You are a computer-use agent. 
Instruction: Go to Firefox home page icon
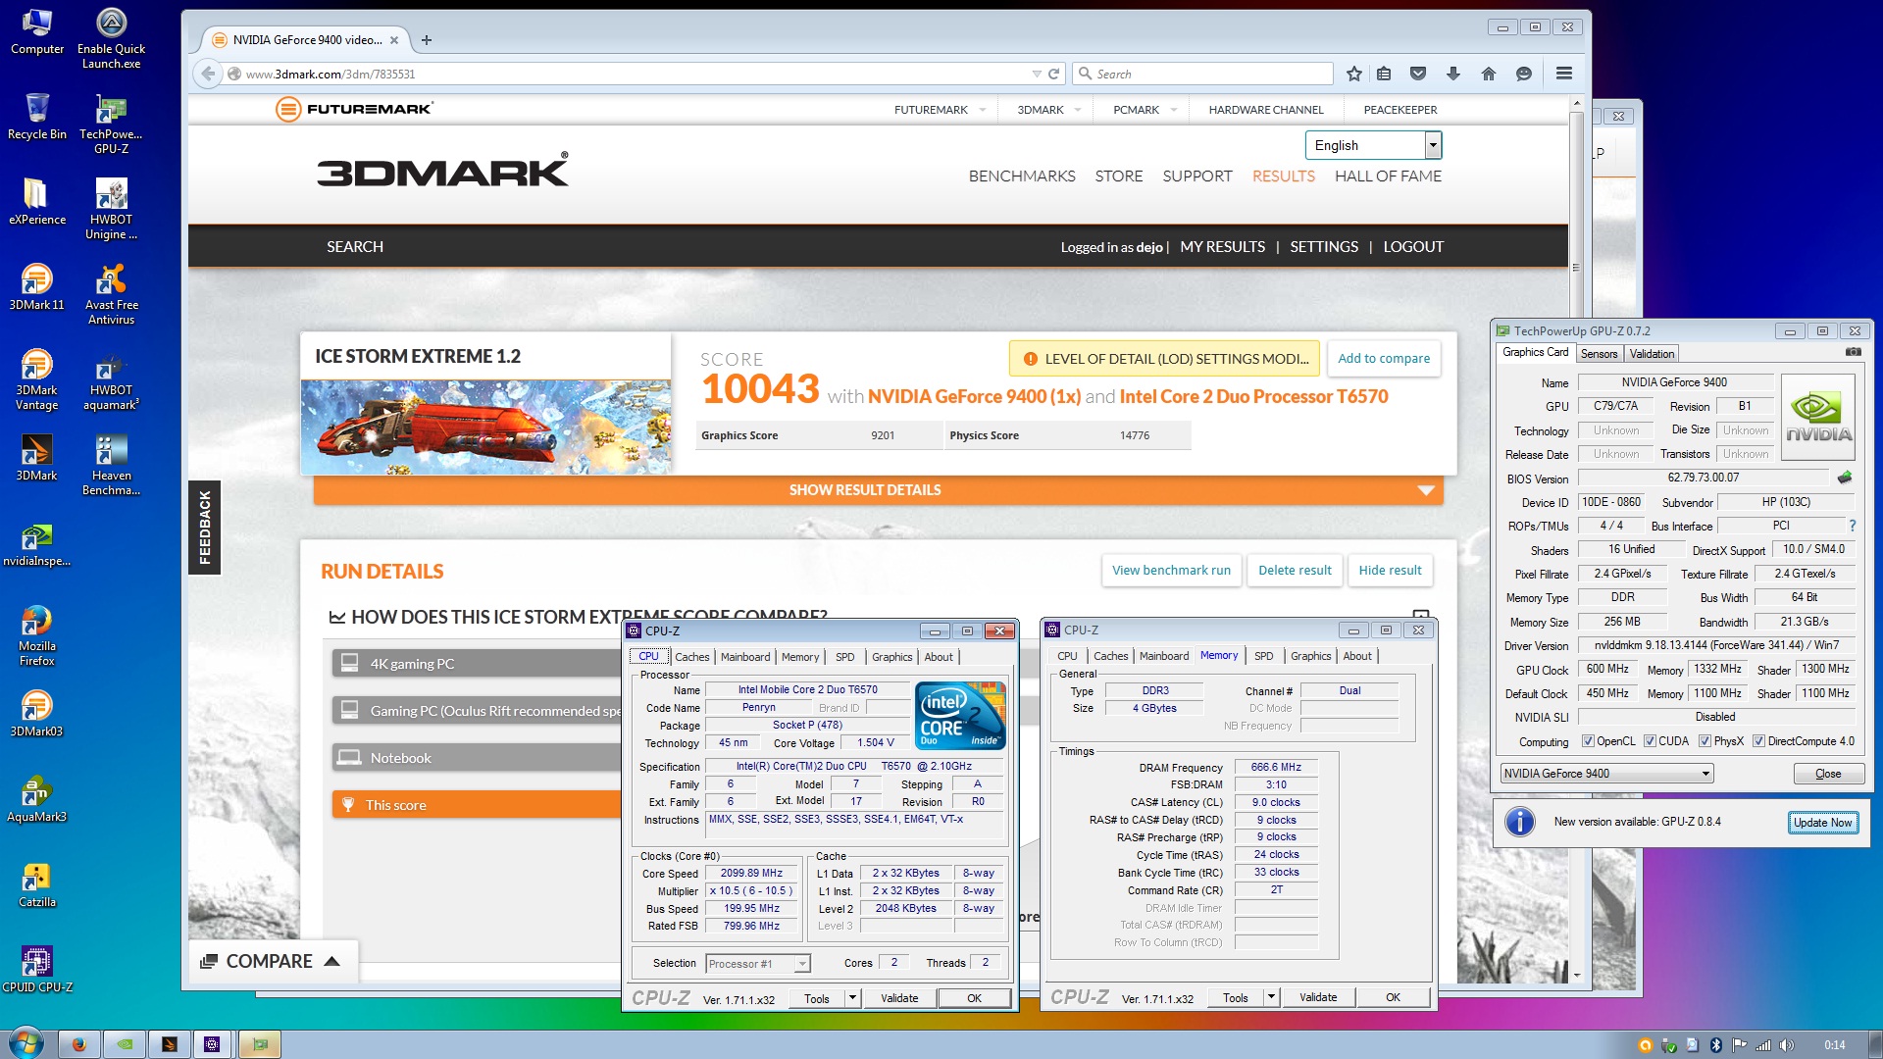[1489, 74]
